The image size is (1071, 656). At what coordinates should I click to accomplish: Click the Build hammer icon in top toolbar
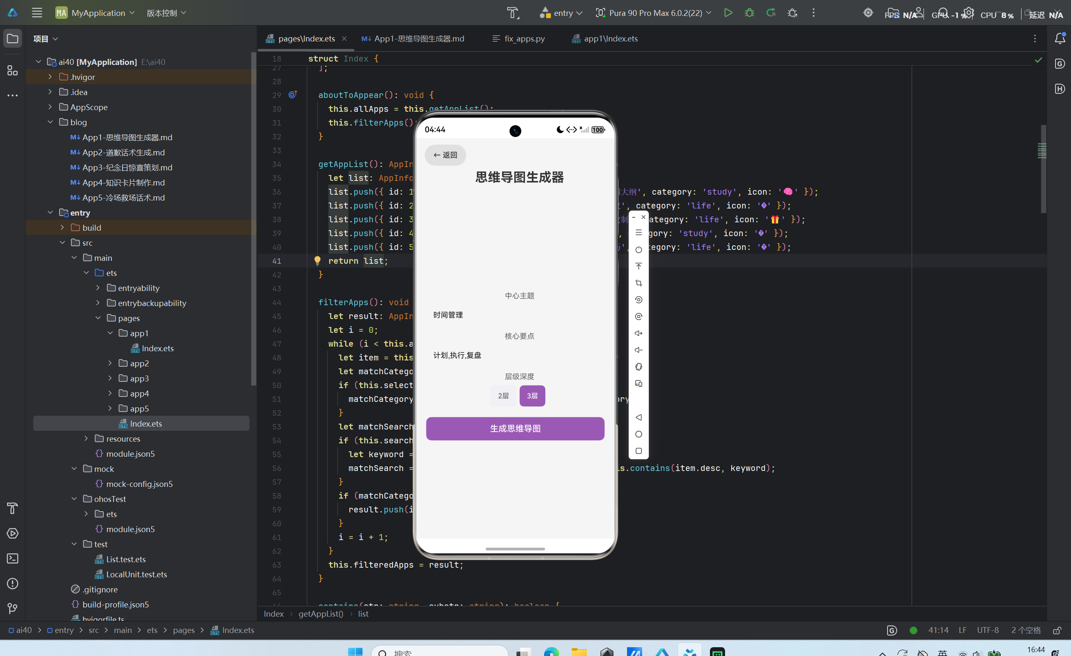click(x=513, y=13)
